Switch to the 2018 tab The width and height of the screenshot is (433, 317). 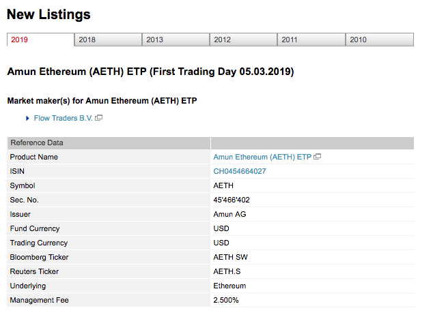tap(108, 40)
